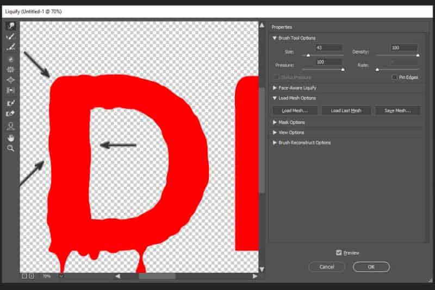Expand the Brush Reconstruct Options section
Screen dimensions: 435x290
(x=275, y=143)
